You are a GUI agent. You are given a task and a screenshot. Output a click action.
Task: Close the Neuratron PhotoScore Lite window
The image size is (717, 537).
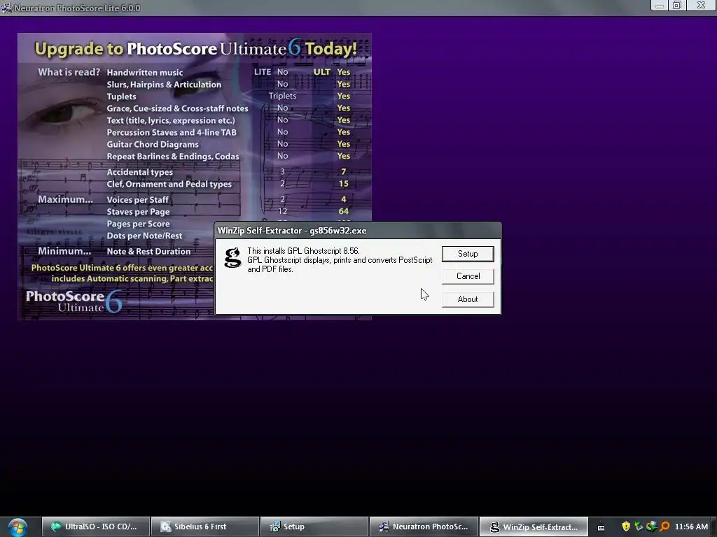click(701, 6)
